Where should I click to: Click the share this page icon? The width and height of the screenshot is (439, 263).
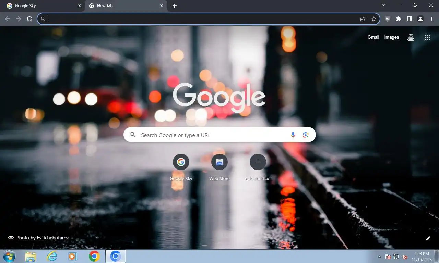point(363,19)
